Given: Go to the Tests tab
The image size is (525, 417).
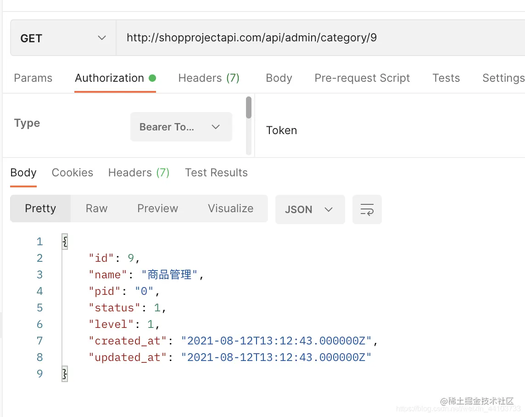Looking at the screenshot, I should pos(446,78).
